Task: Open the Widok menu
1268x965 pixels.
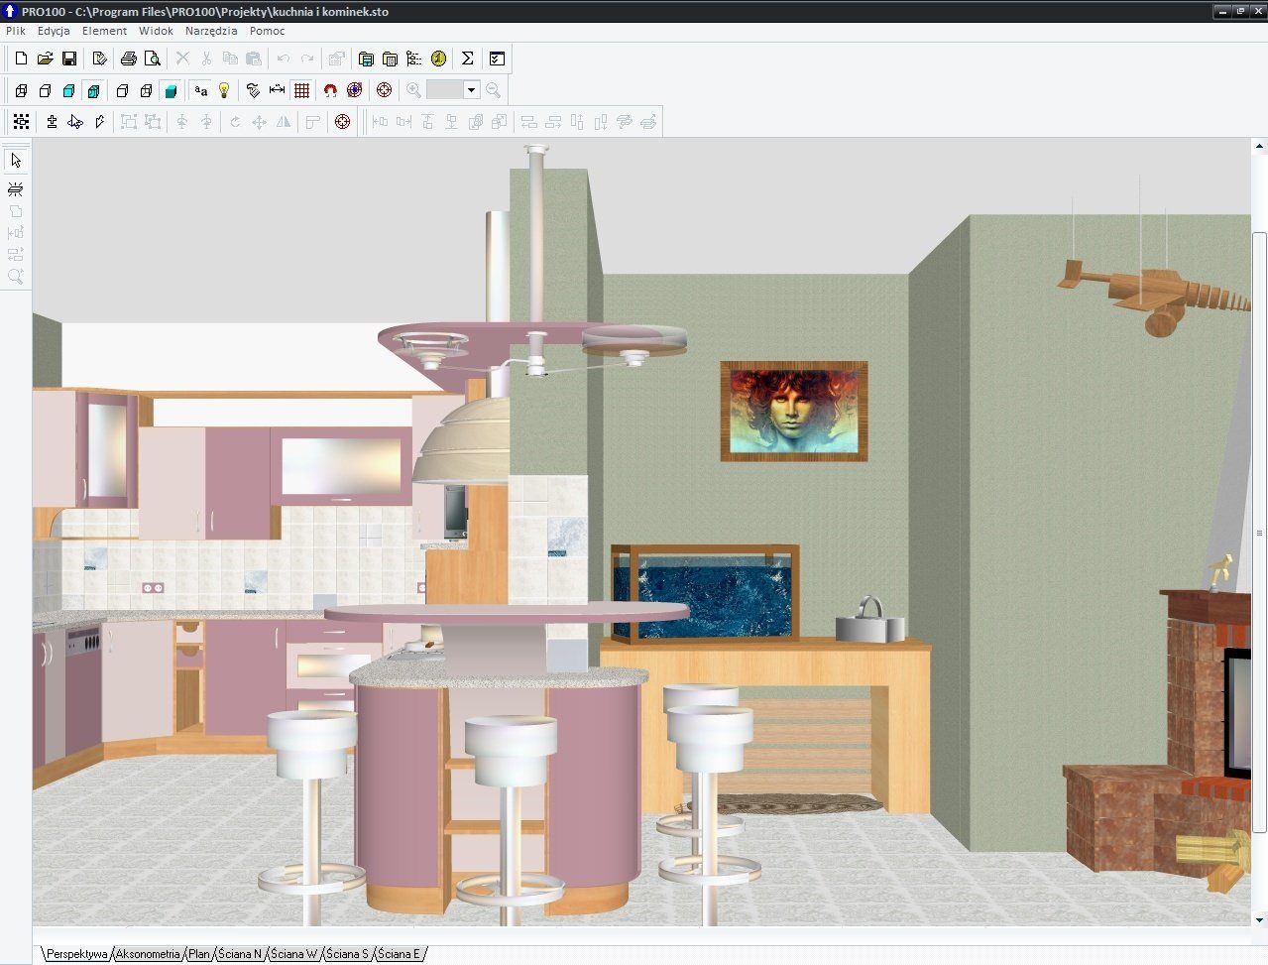Action: click(156, 31)
